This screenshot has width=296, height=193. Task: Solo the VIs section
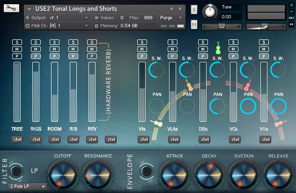(x=142, y=42)
